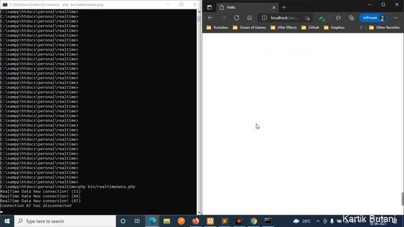Switch to Command Prompt on the taskbar
Viewport: 404px width, 227px height.
[x=268, y=221]
